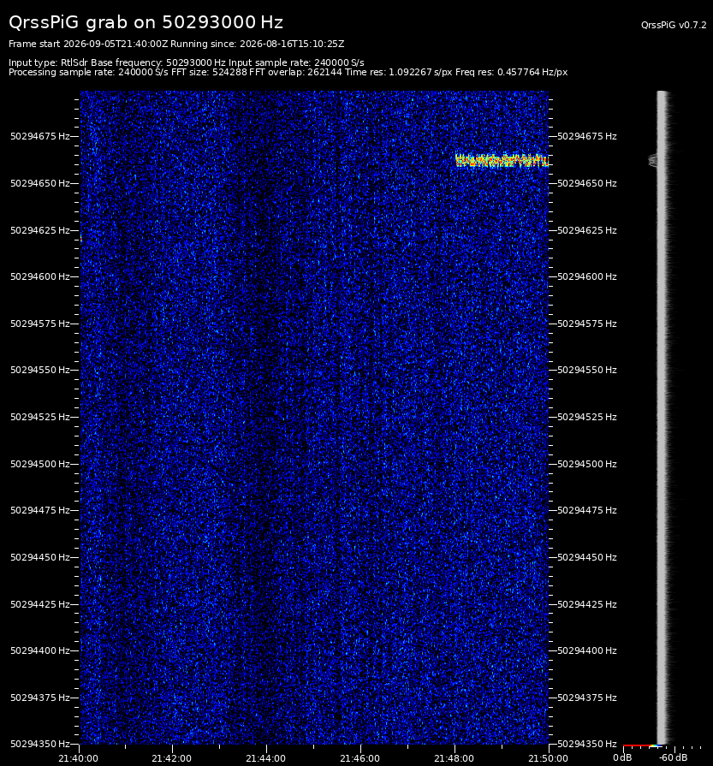Image resolution: width=713 pixels, height=766 pixels.
Task: Click the 21:46:00 time axis label
Action: 359,758
